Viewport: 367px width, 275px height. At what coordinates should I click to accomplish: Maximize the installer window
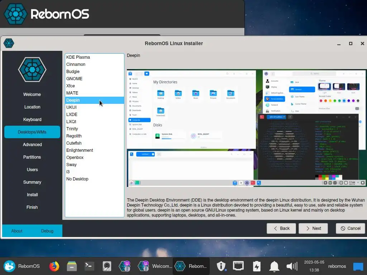pos(351,43)
